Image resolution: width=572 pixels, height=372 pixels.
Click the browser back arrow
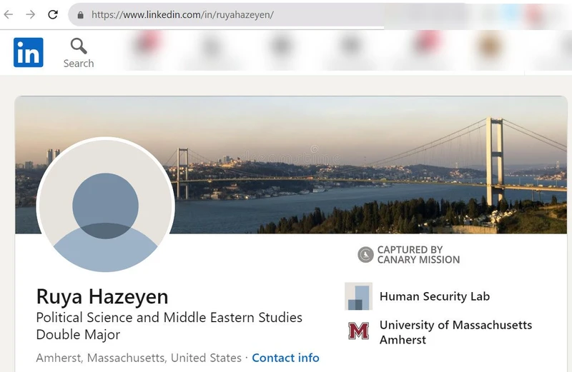(9, 14)
